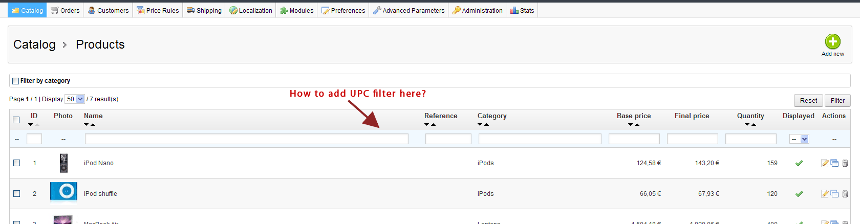Focus the Name filter input field

[246, 139]
